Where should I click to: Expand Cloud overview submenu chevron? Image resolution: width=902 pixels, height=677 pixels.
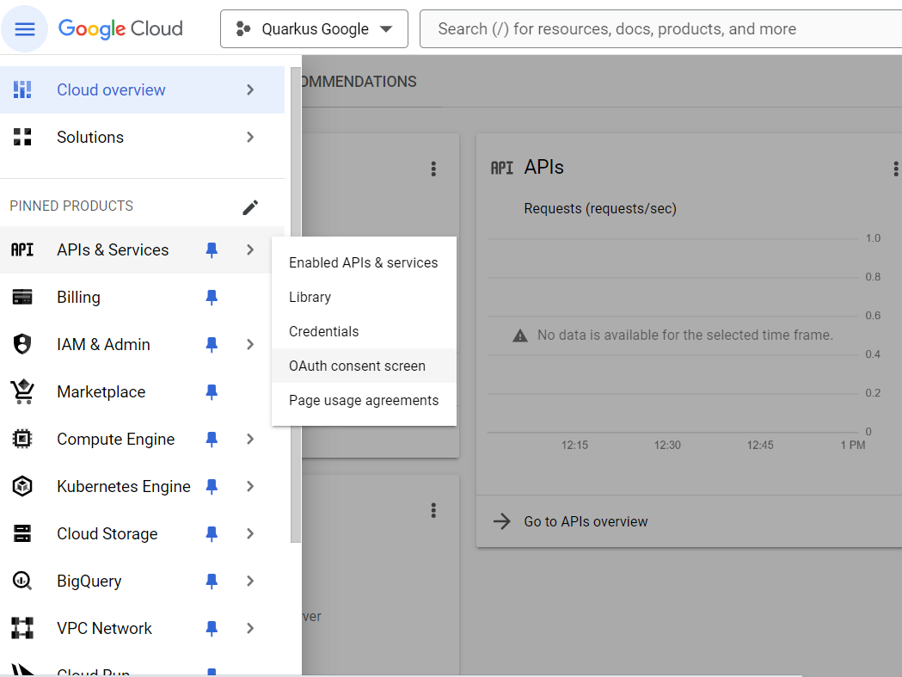[x=250, y=89]
